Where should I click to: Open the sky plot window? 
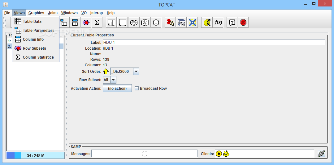point(133,23)
